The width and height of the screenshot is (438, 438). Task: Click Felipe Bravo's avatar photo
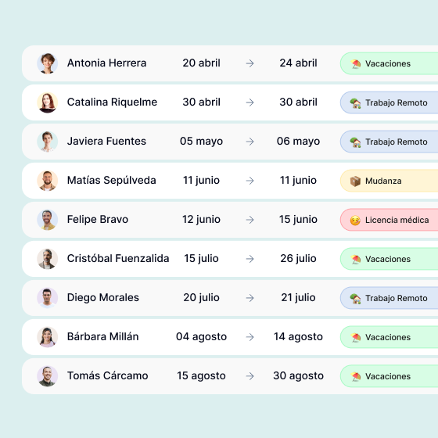(x=48, y=220)
